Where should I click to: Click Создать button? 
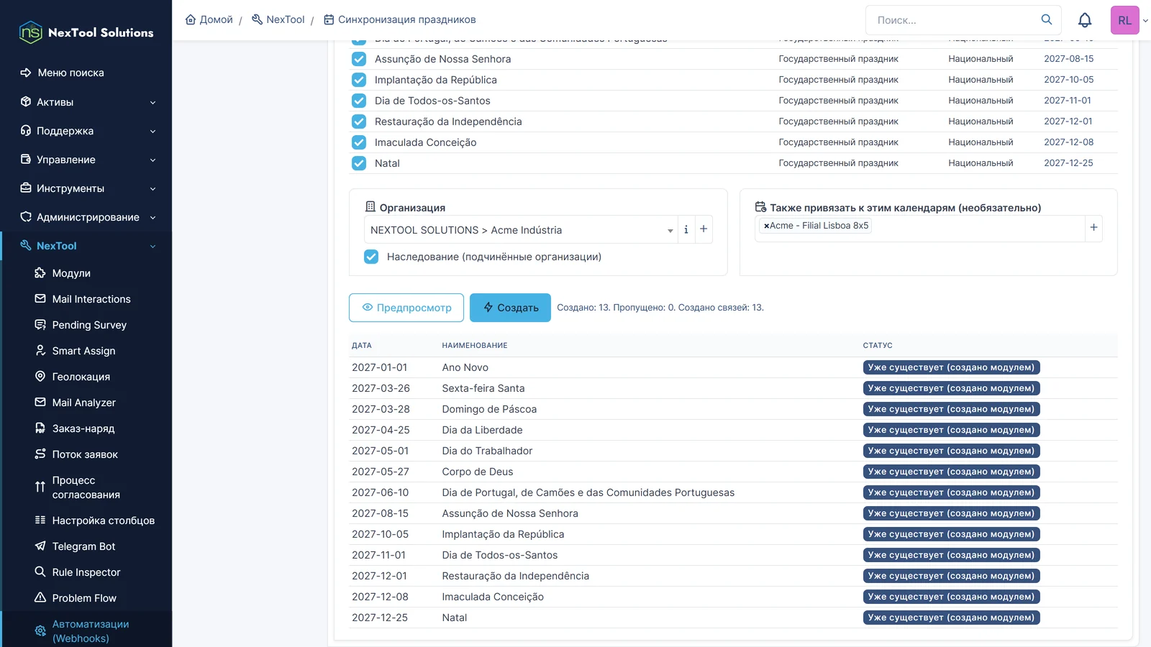(510, 308)
